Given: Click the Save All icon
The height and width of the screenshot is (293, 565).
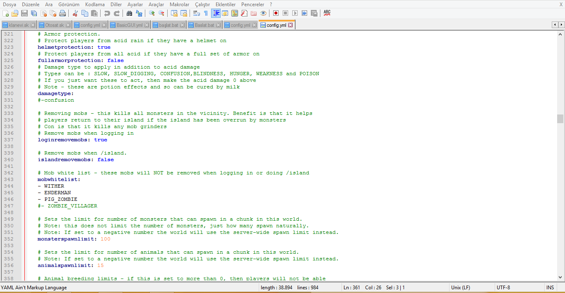Looking at the screenshot, I should (34, 13).
